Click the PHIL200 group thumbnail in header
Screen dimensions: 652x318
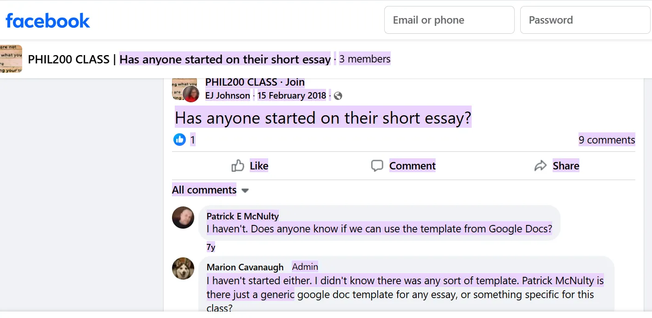(x=11, y=59)
